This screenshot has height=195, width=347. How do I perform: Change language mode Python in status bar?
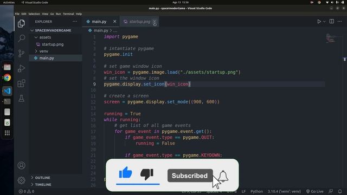point(256,191)
